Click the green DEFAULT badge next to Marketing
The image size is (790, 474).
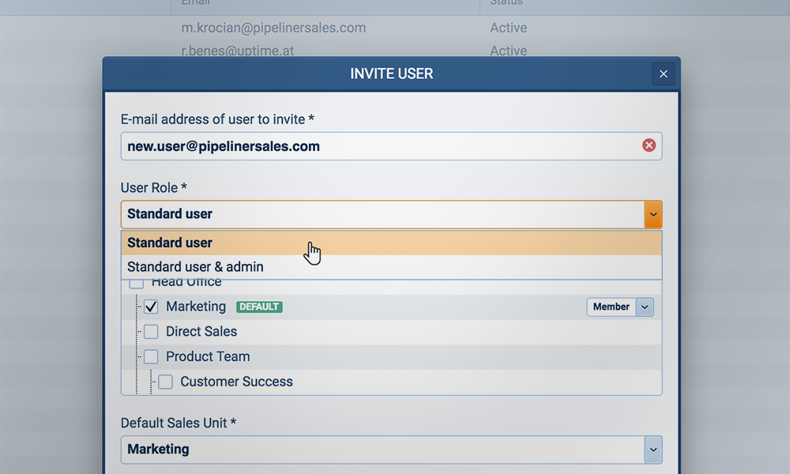click(259, 307)
